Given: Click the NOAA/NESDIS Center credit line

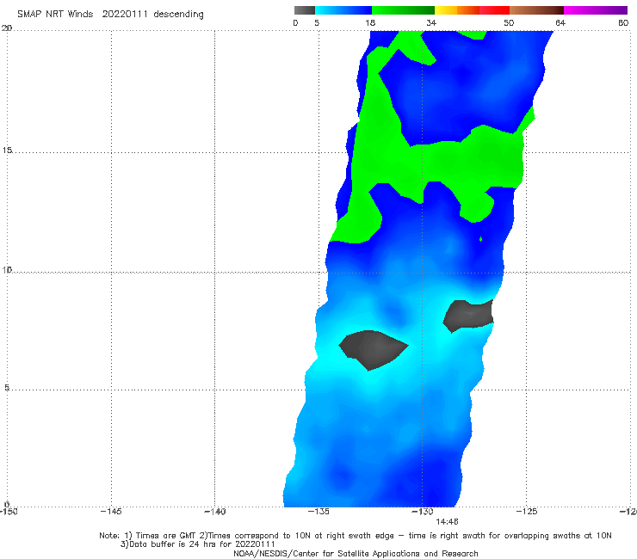Looking at the screenshot, I should 356,554.
